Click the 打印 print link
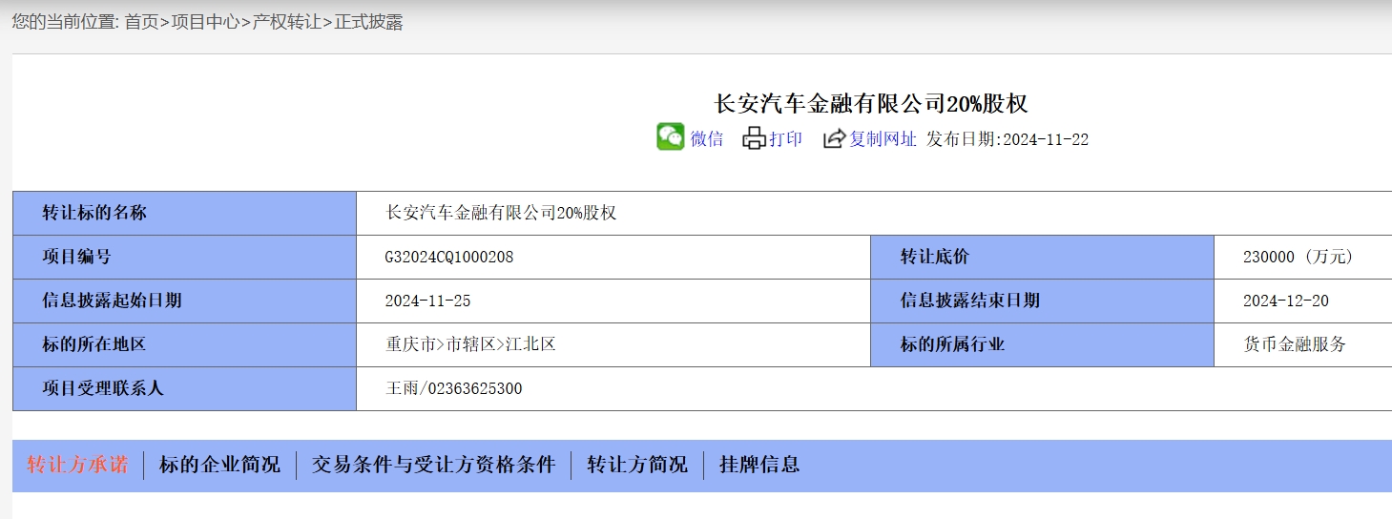The image size is (1392, 519). coord(786,139)
